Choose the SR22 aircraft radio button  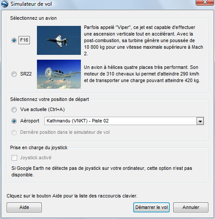click(14, 74)
